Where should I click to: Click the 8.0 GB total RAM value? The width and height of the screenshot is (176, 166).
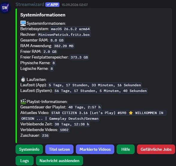coord(57,40)
